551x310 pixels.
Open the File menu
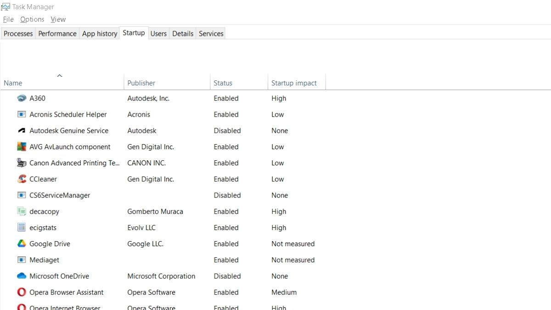(x=8, y=19)
